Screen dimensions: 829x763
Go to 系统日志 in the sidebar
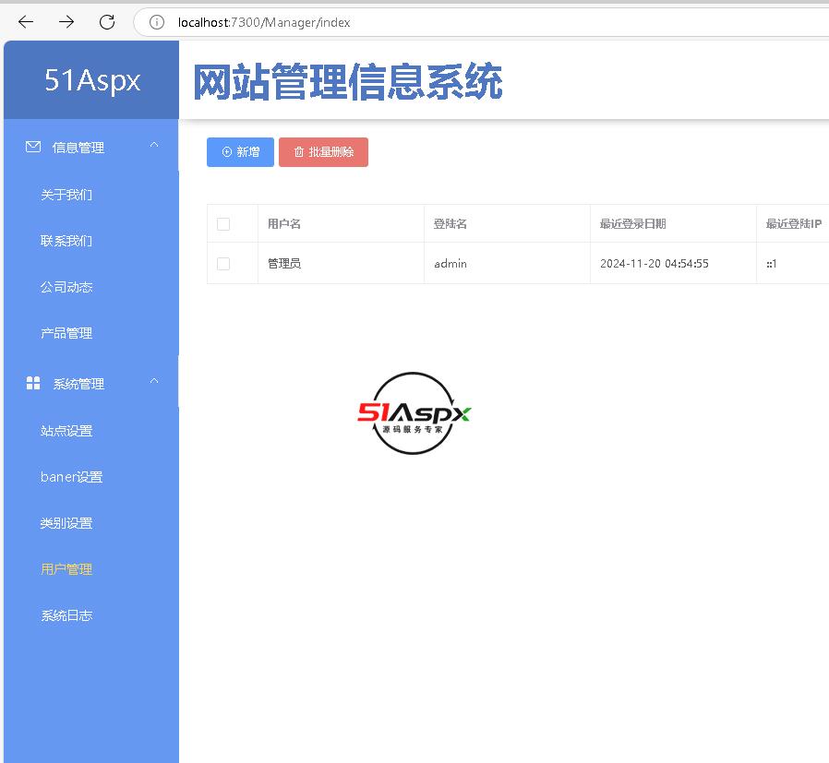pos(66,615)
